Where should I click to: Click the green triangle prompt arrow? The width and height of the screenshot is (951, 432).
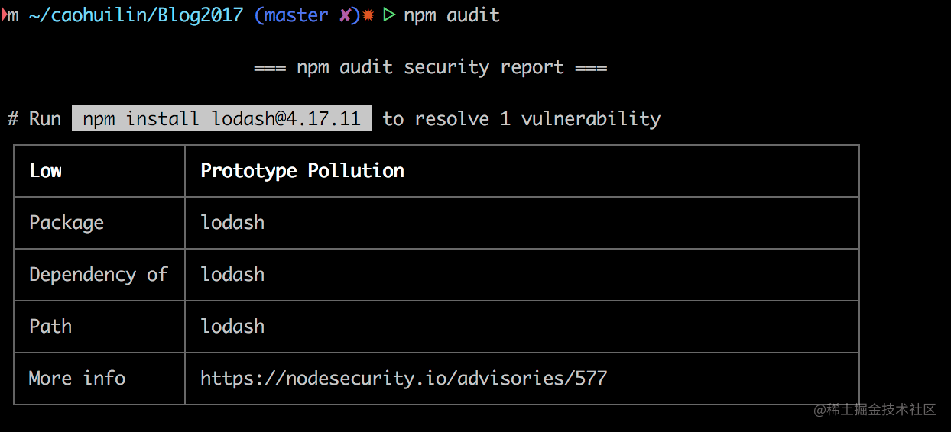coord(389,15)
